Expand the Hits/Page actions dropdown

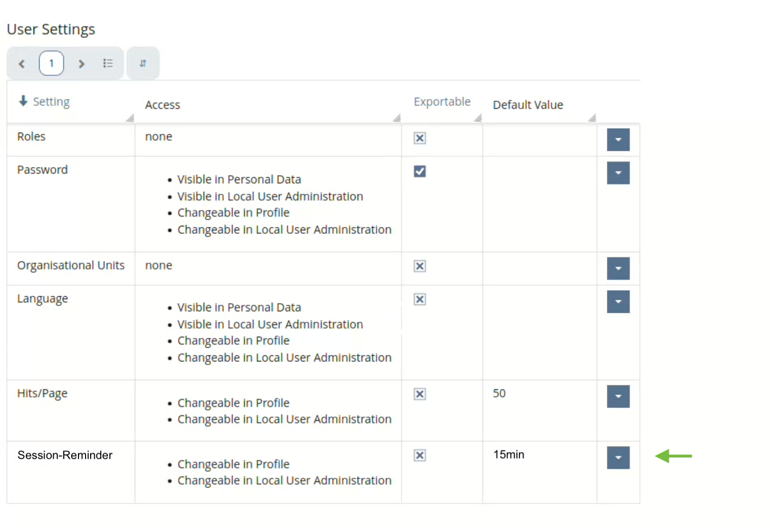[618, 397]
